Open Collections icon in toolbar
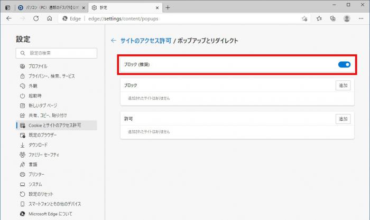370x220 pixels. click(x=332, y=18)
